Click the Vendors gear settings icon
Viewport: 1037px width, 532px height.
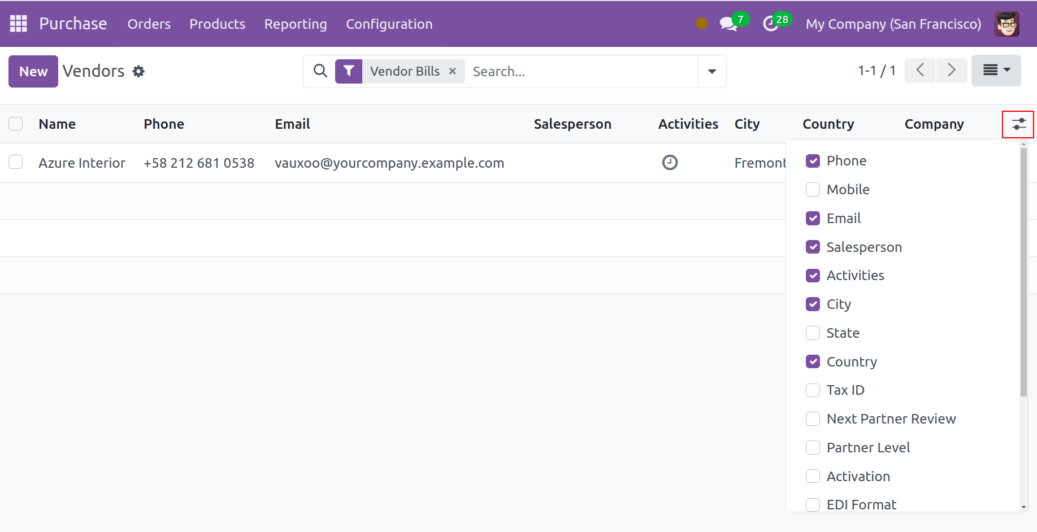point(138,71)
